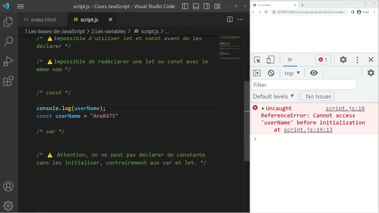379x213 pixels.
Task: Open the Chrome three-dot menu
Action: (x=374, y=12)
